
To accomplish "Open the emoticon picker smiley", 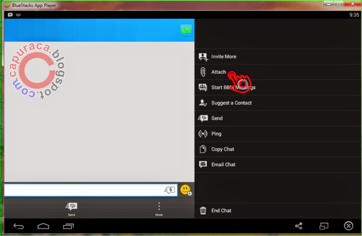I will (186, 190).
